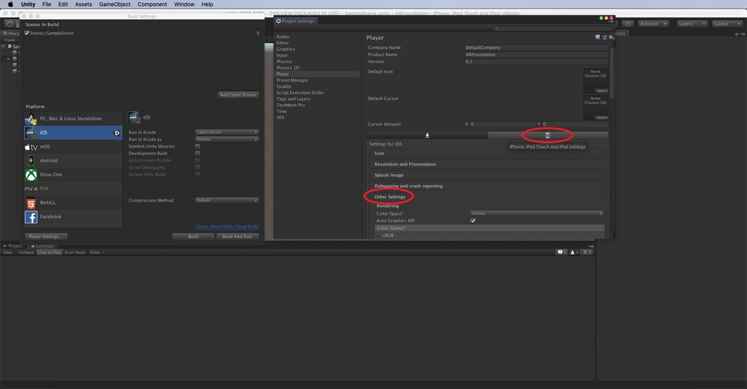The height and width of the screenshot is (389, 747).
Task: Open the Assets menu
Action: pyautogui.click(x=83, y=4)
